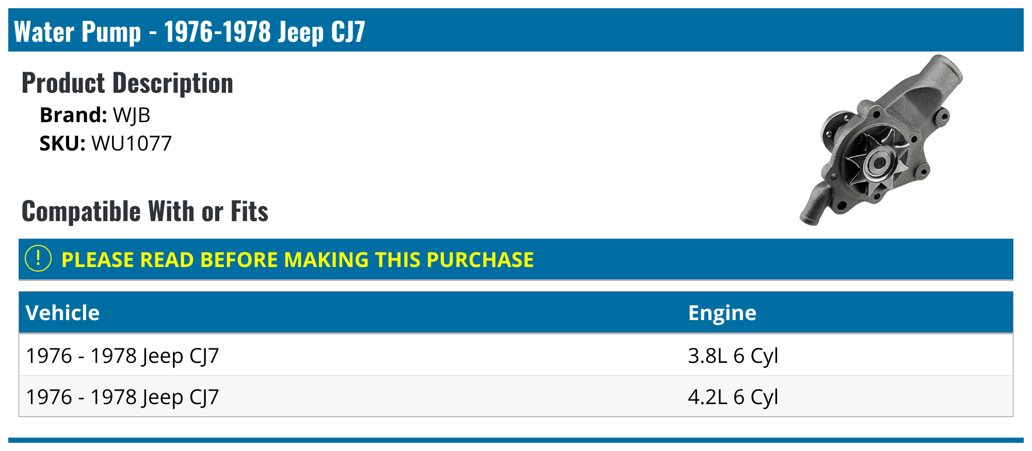This screenshot has width=1032, height=451.
Task: Click the words Water Pump in the title banner
Action: [x=77, y=31]
